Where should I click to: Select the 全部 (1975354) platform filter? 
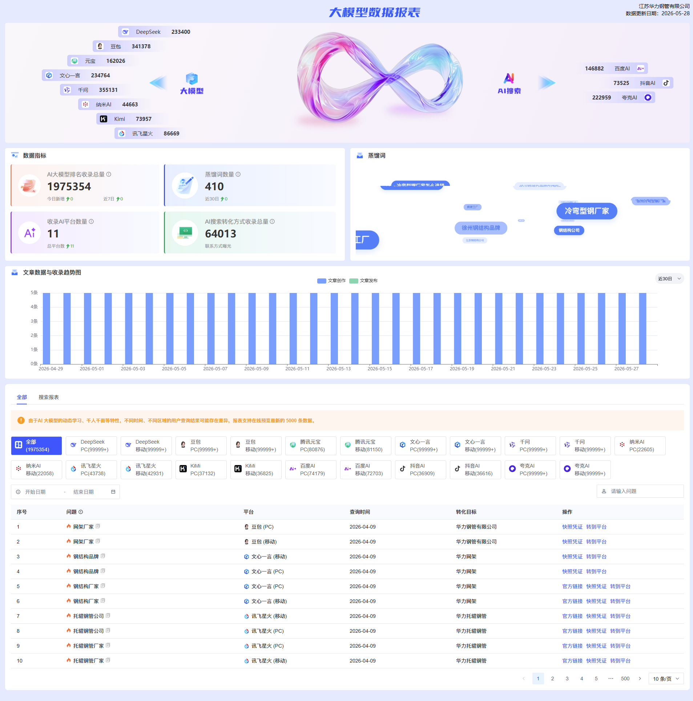pyautogui.click(x=36, y=446)
